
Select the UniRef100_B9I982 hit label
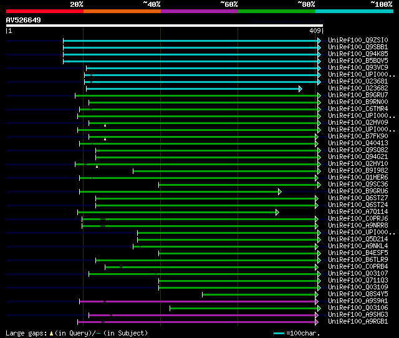point(358,171)
